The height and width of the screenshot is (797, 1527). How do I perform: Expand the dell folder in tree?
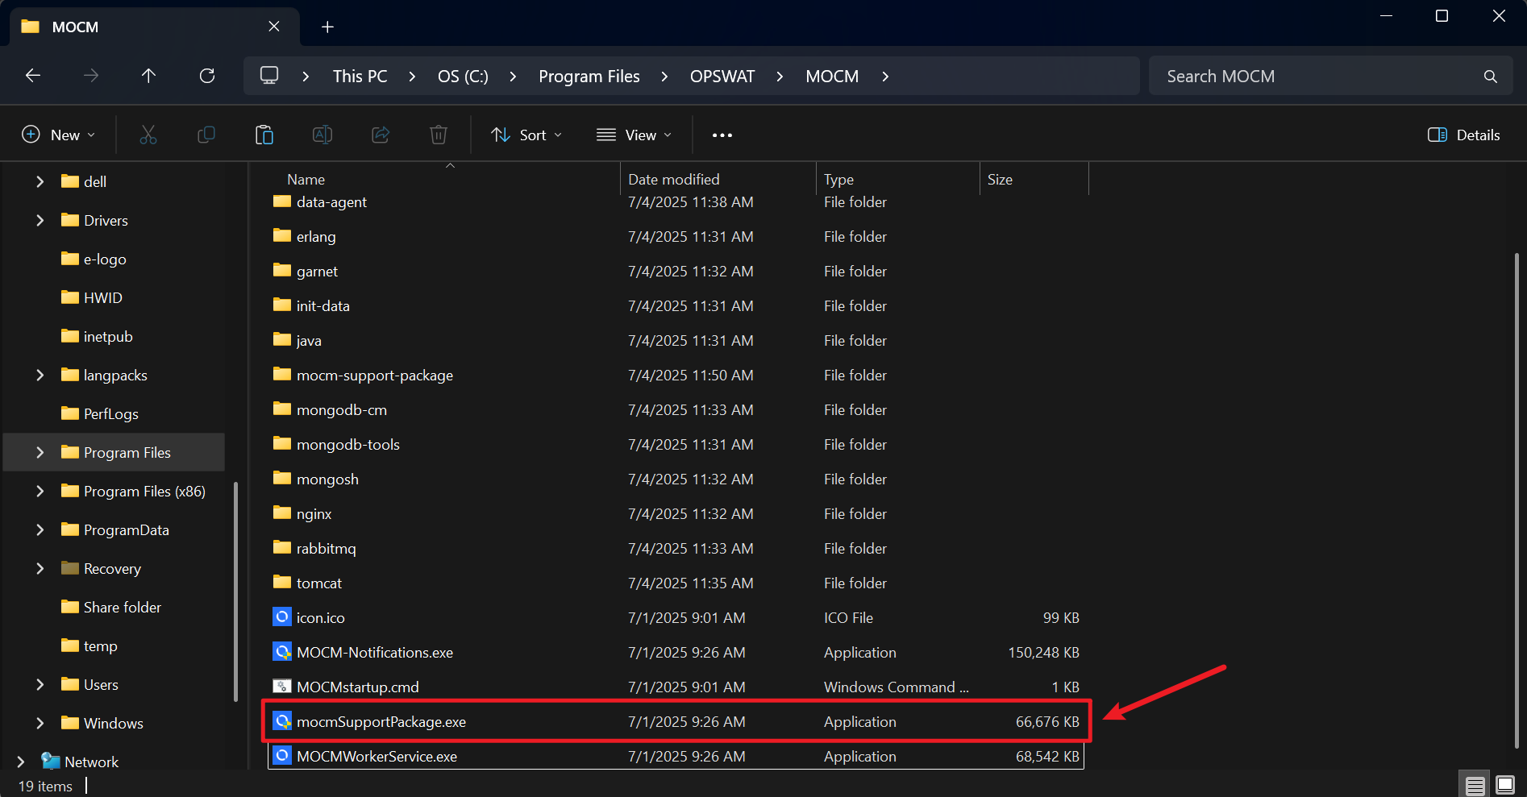tap(40, 181)
